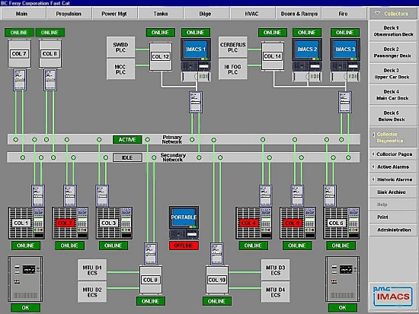Screen dimensions: 419x314
Task: Select the red COL 4 rack icon
Action: click(x=254, y=223)
